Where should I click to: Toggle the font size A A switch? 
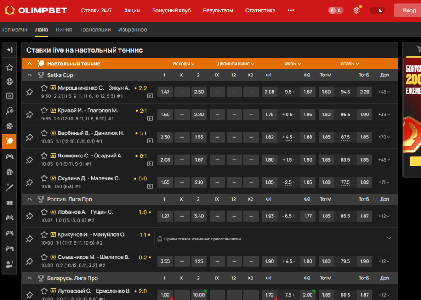point(335,10)
